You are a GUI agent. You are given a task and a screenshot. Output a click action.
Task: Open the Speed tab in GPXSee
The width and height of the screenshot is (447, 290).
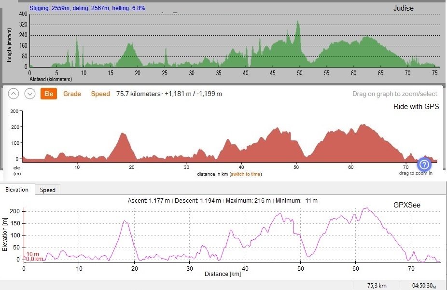(x=47, y=190)
